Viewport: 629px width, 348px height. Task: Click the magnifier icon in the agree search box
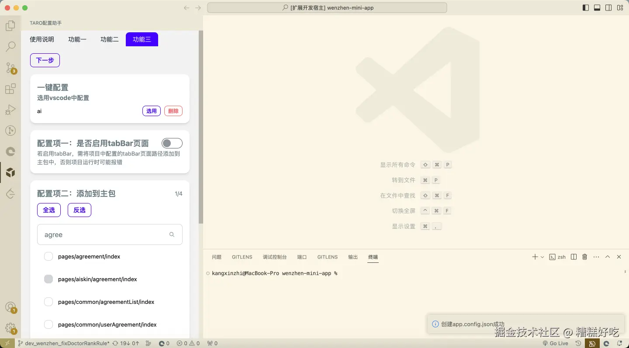coord(172,234)
